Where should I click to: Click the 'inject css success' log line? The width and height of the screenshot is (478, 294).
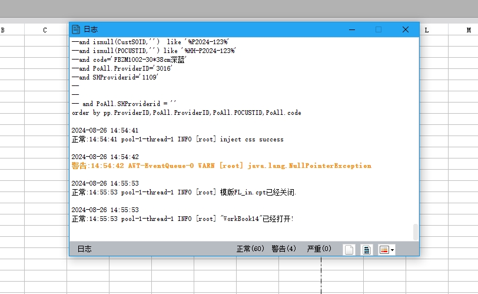point(177,140)
